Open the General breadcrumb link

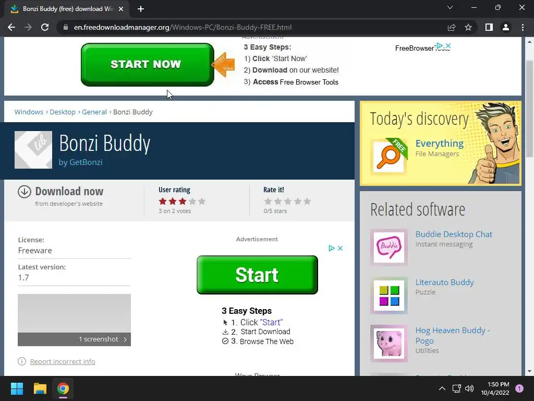click(x=94, y=112)
